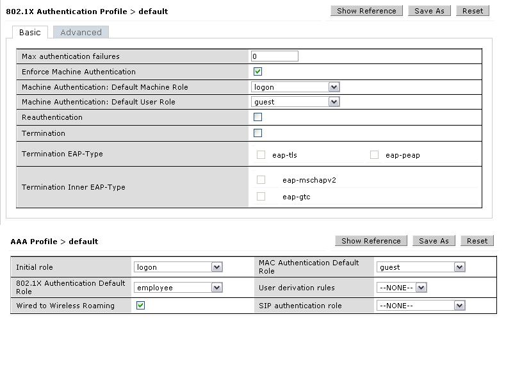The image size is (506, 371).
Task: Expand the Initial role dropdown
Action: 216,267
